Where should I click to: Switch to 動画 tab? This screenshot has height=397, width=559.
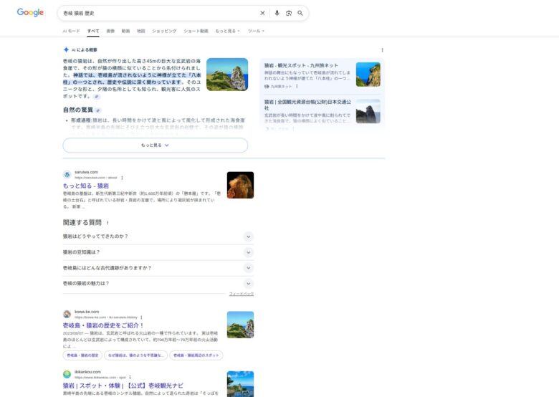[125, 31]
